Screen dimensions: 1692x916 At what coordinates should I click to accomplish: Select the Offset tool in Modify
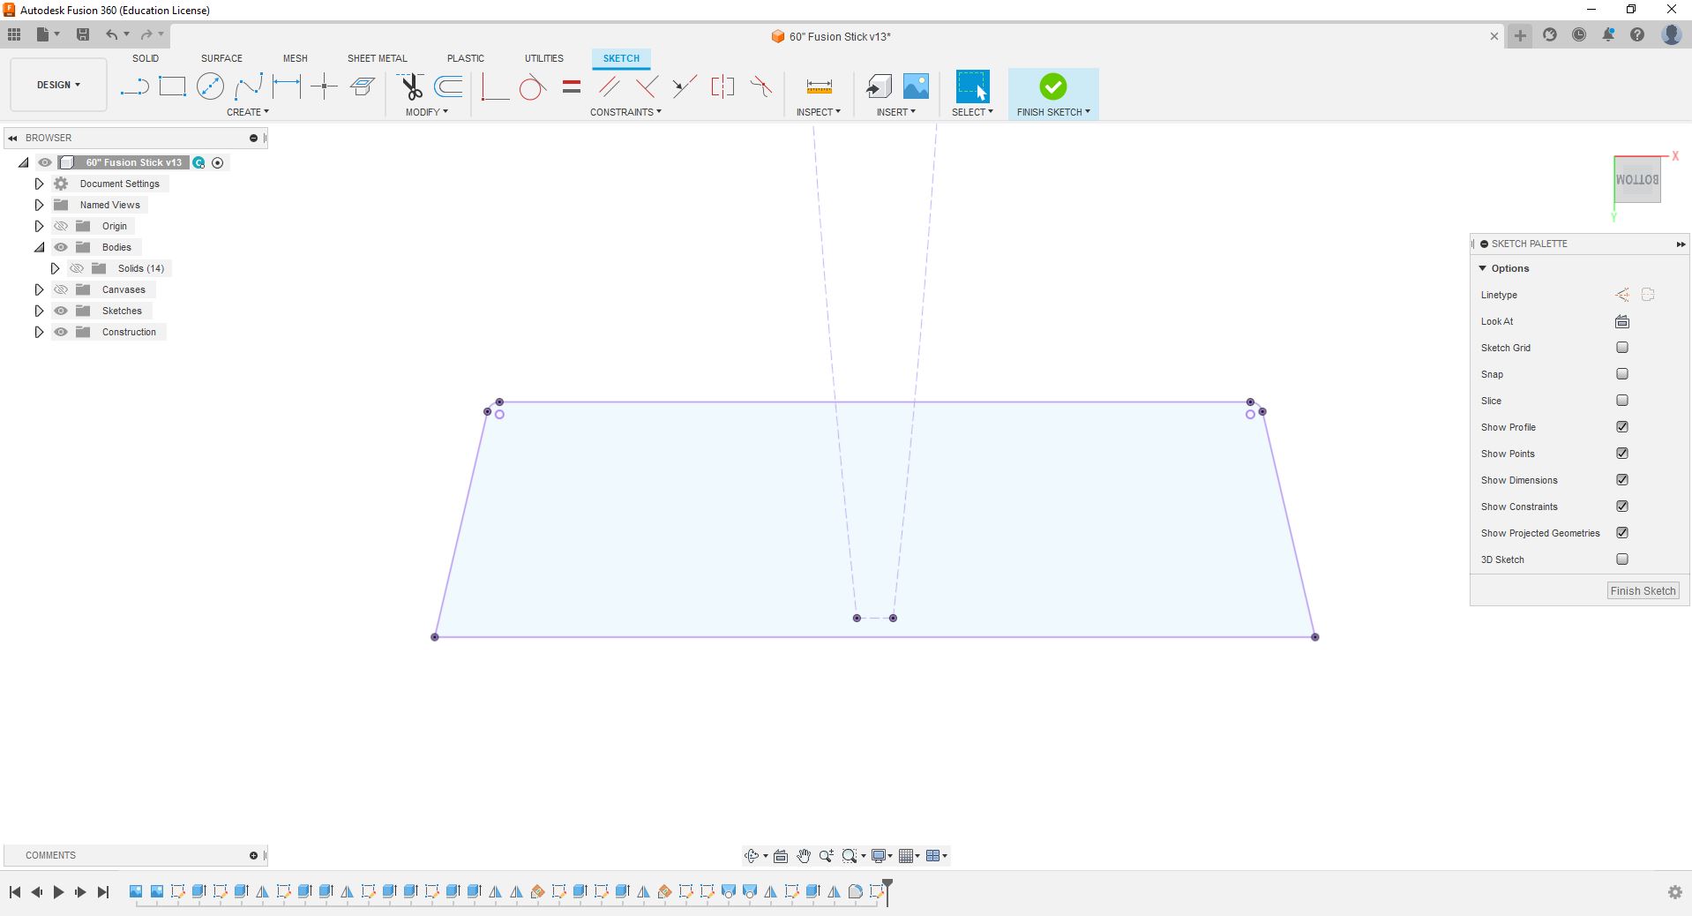(449, 86)
